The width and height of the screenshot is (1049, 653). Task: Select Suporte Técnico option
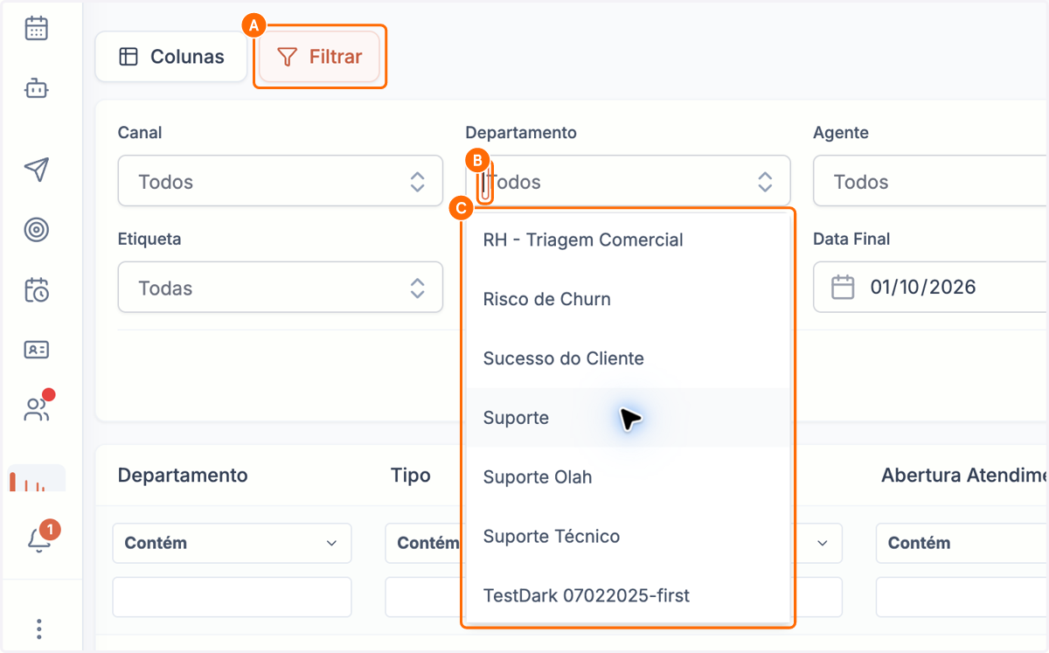coord(628,537)
